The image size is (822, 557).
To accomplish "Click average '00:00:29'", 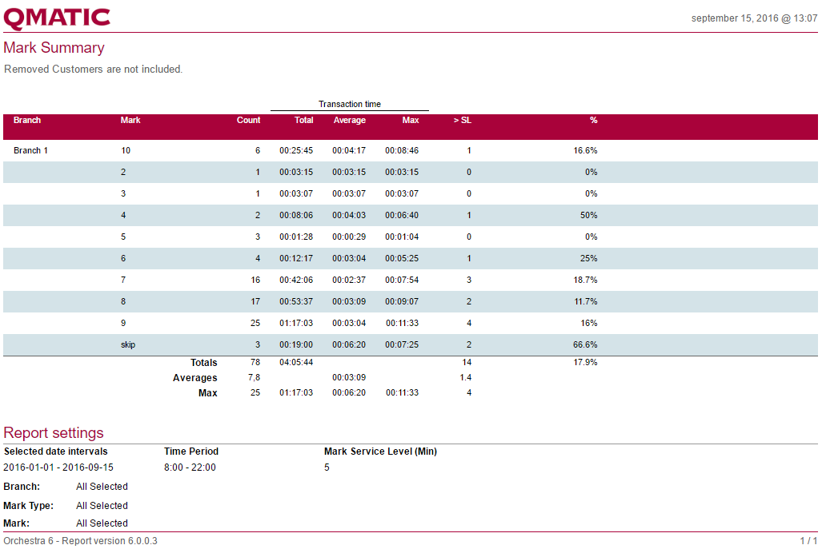I will [x=349, y=237].
